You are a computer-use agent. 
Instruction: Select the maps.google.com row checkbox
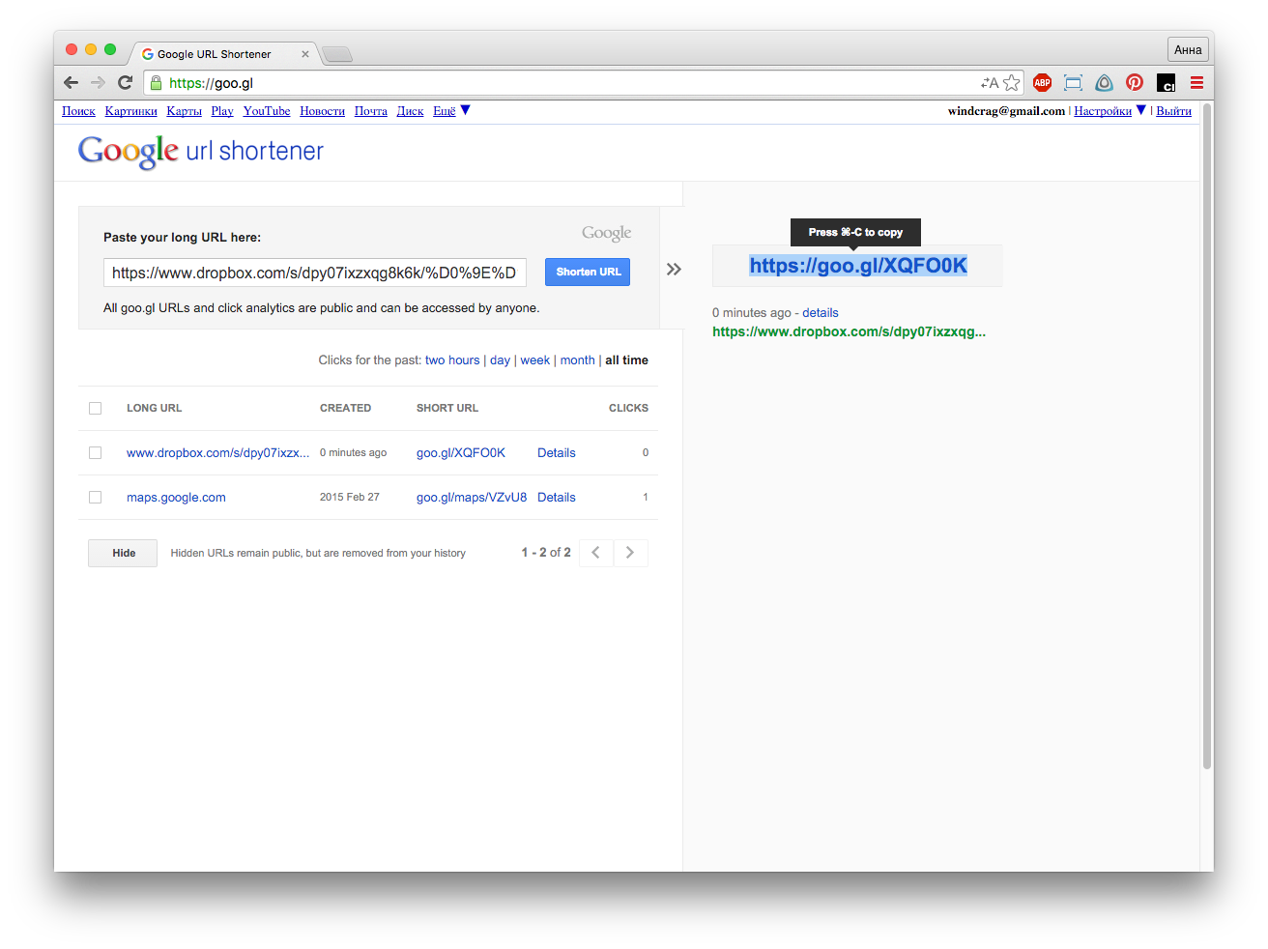point(95,497)
